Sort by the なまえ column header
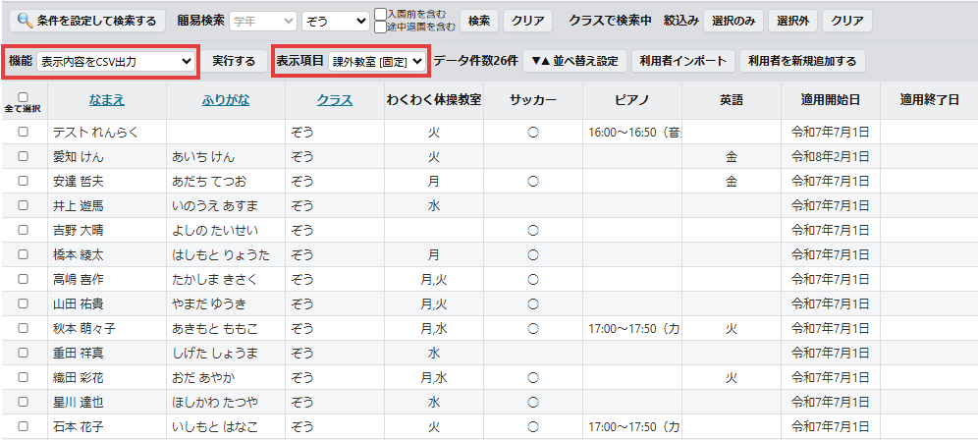The image size is (978, 440). click(x=106, y=99)
